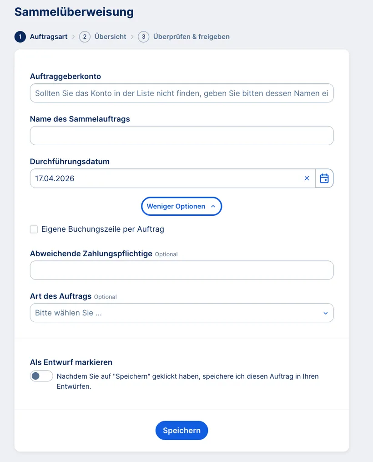The image size is (373, 462).
Task: Collapse options via Weniger Optionen
Action: 181,206
